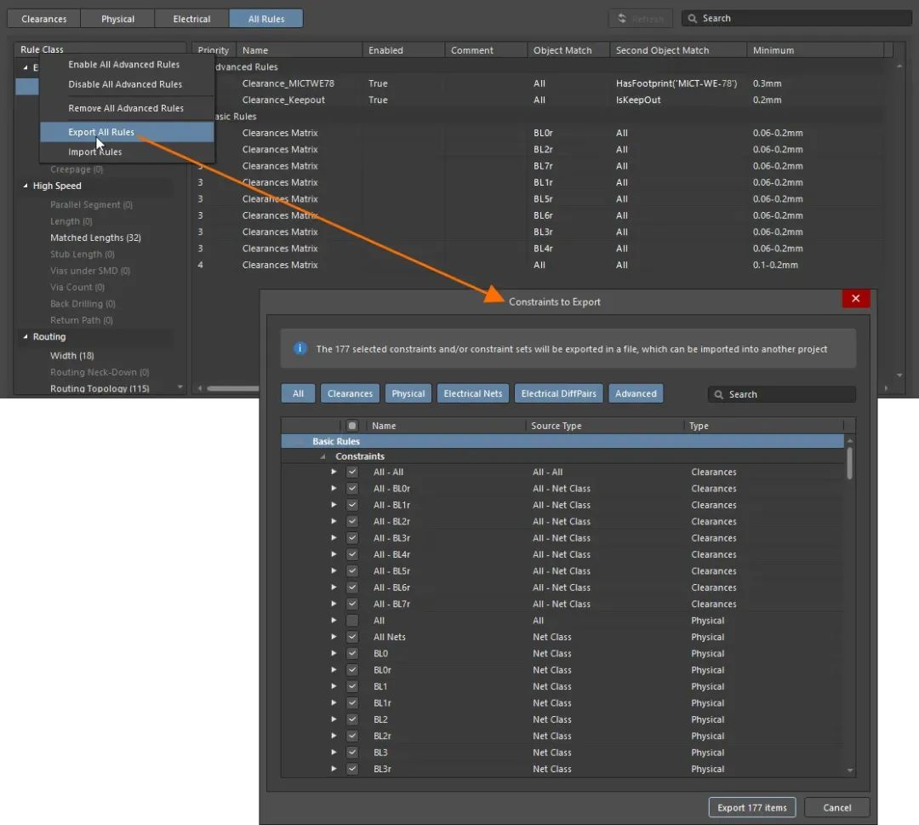
Task: Uncheck the All - BL3r constraint checkbox
Action: pyautogui.click(x=351, y=538)
